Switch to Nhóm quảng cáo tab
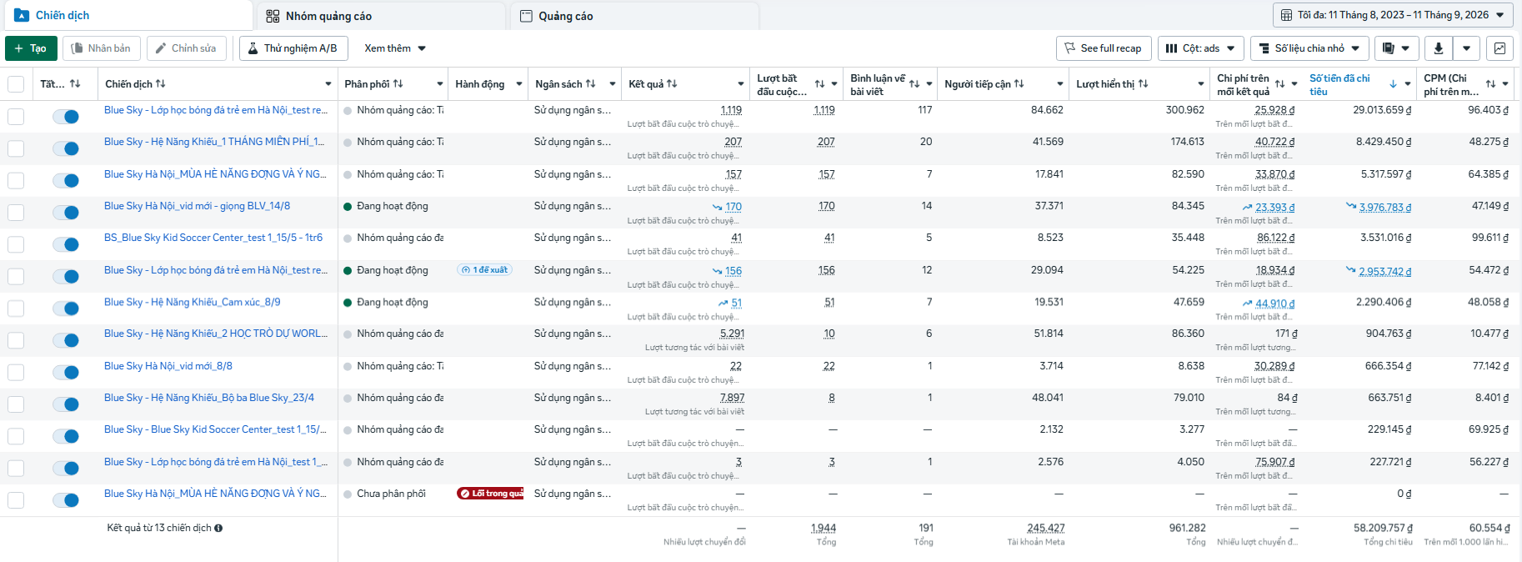Screen dimensions: 1522x562 pyautogui.click(x=381, y=16)
